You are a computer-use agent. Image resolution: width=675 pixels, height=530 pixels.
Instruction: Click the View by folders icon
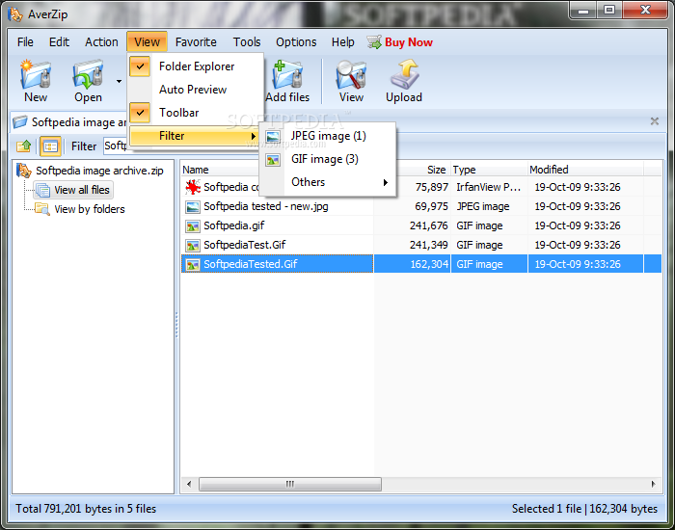(42, 209)
